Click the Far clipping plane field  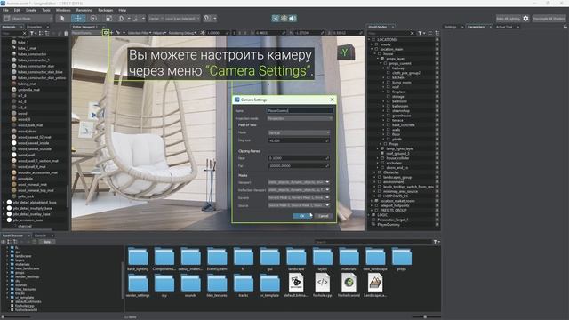[299, 166]
